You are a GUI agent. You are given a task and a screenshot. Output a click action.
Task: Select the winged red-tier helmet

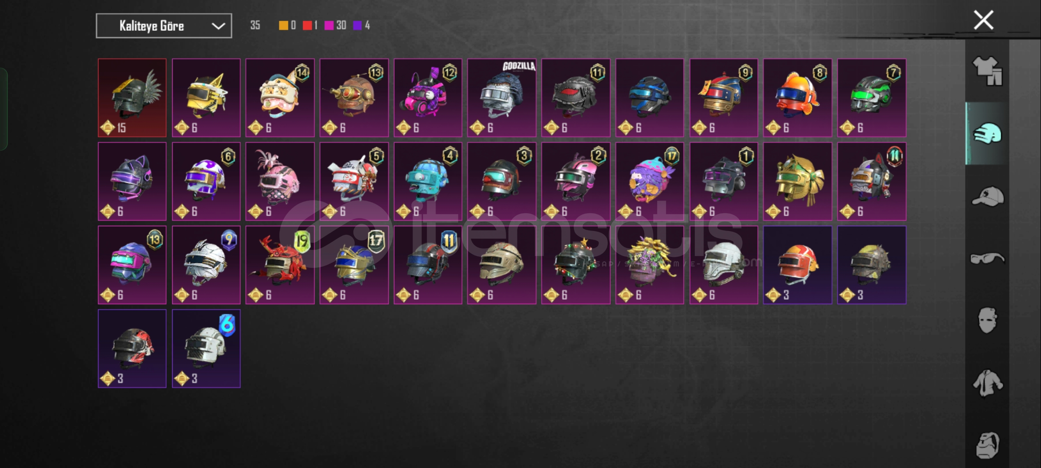(x=132, y=98)
